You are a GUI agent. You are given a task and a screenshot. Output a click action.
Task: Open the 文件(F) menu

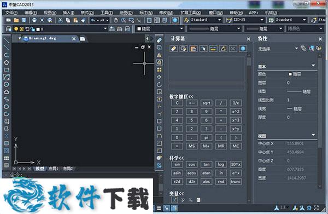tap(11, 13)
